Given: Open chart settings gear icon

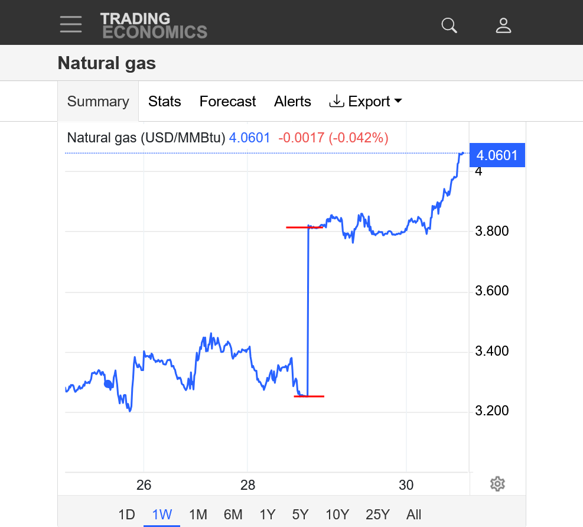Looking at the screenshot, I should tap(497, 484).
